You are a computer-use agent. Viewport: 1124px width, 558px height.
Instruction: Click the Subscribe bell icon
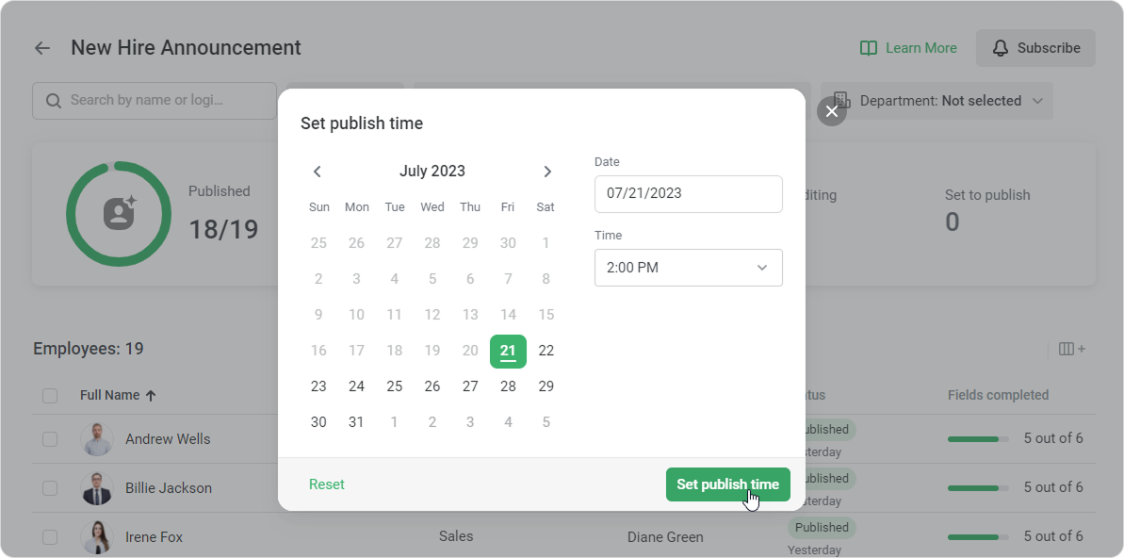point(1000,48)
